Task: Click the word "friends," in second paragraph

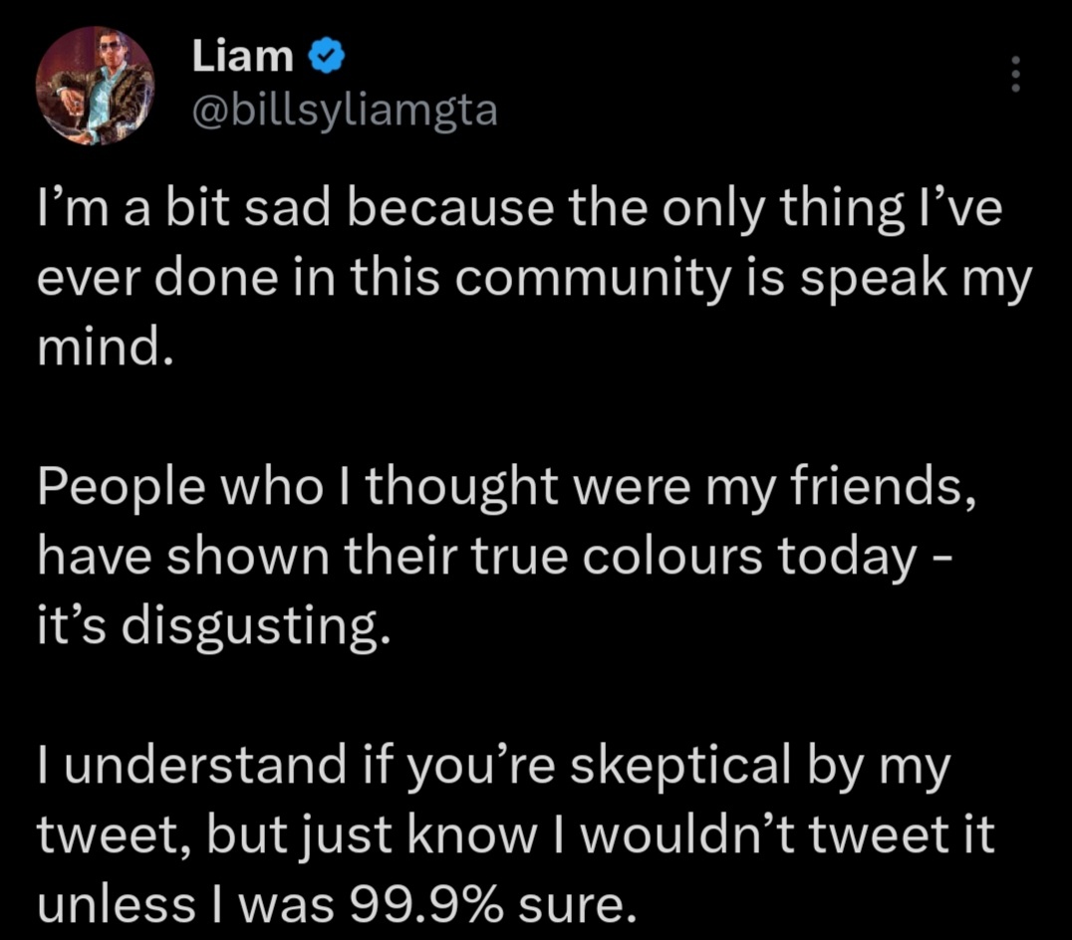Action: click(883, 488)
